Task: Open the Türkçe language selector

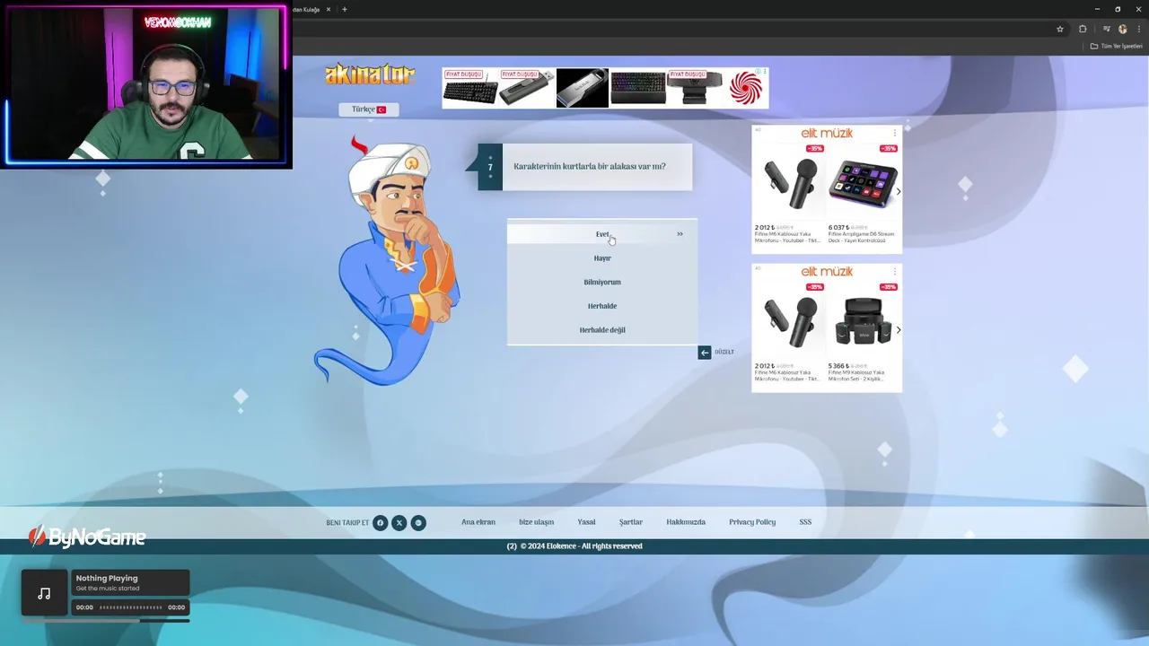Action: (x=368, y=109)
